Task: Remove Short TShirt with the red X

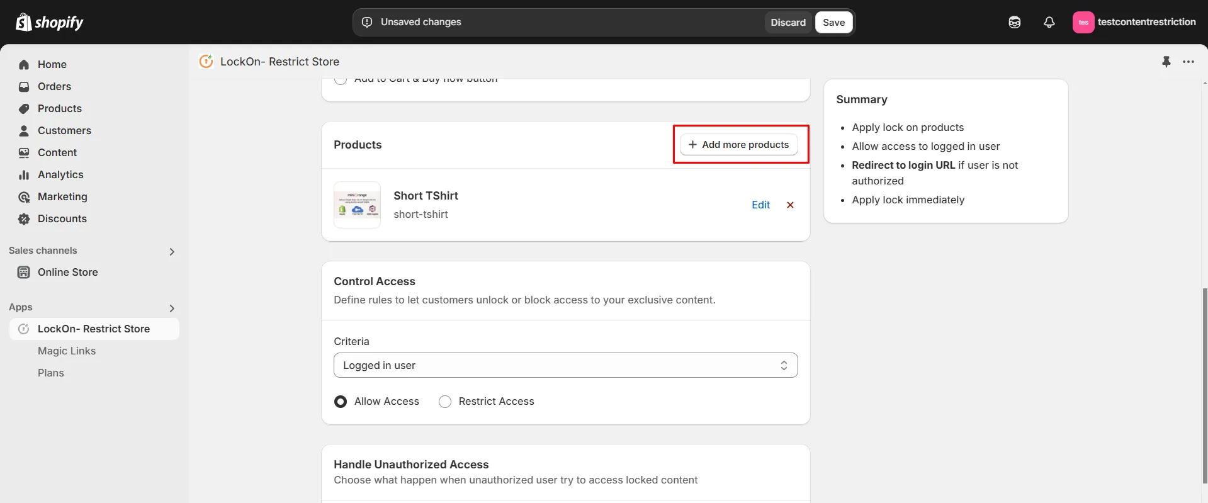Action: [791, 205]
